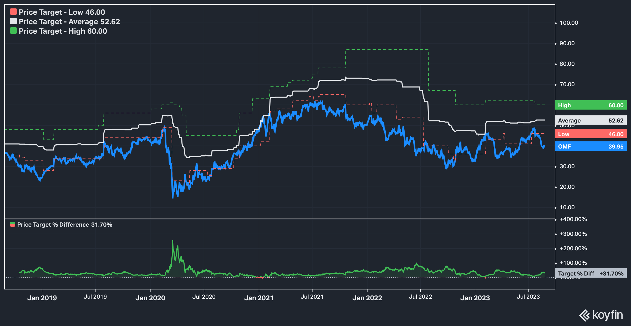Click the 10.00 price axis label
631x326 pixels.
pos(567,207)
